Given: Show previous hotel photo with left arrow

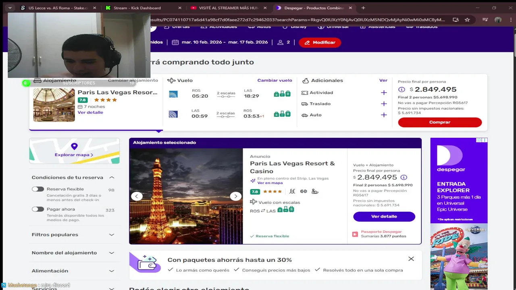Looking at the screenshot, I should [137, 196].
